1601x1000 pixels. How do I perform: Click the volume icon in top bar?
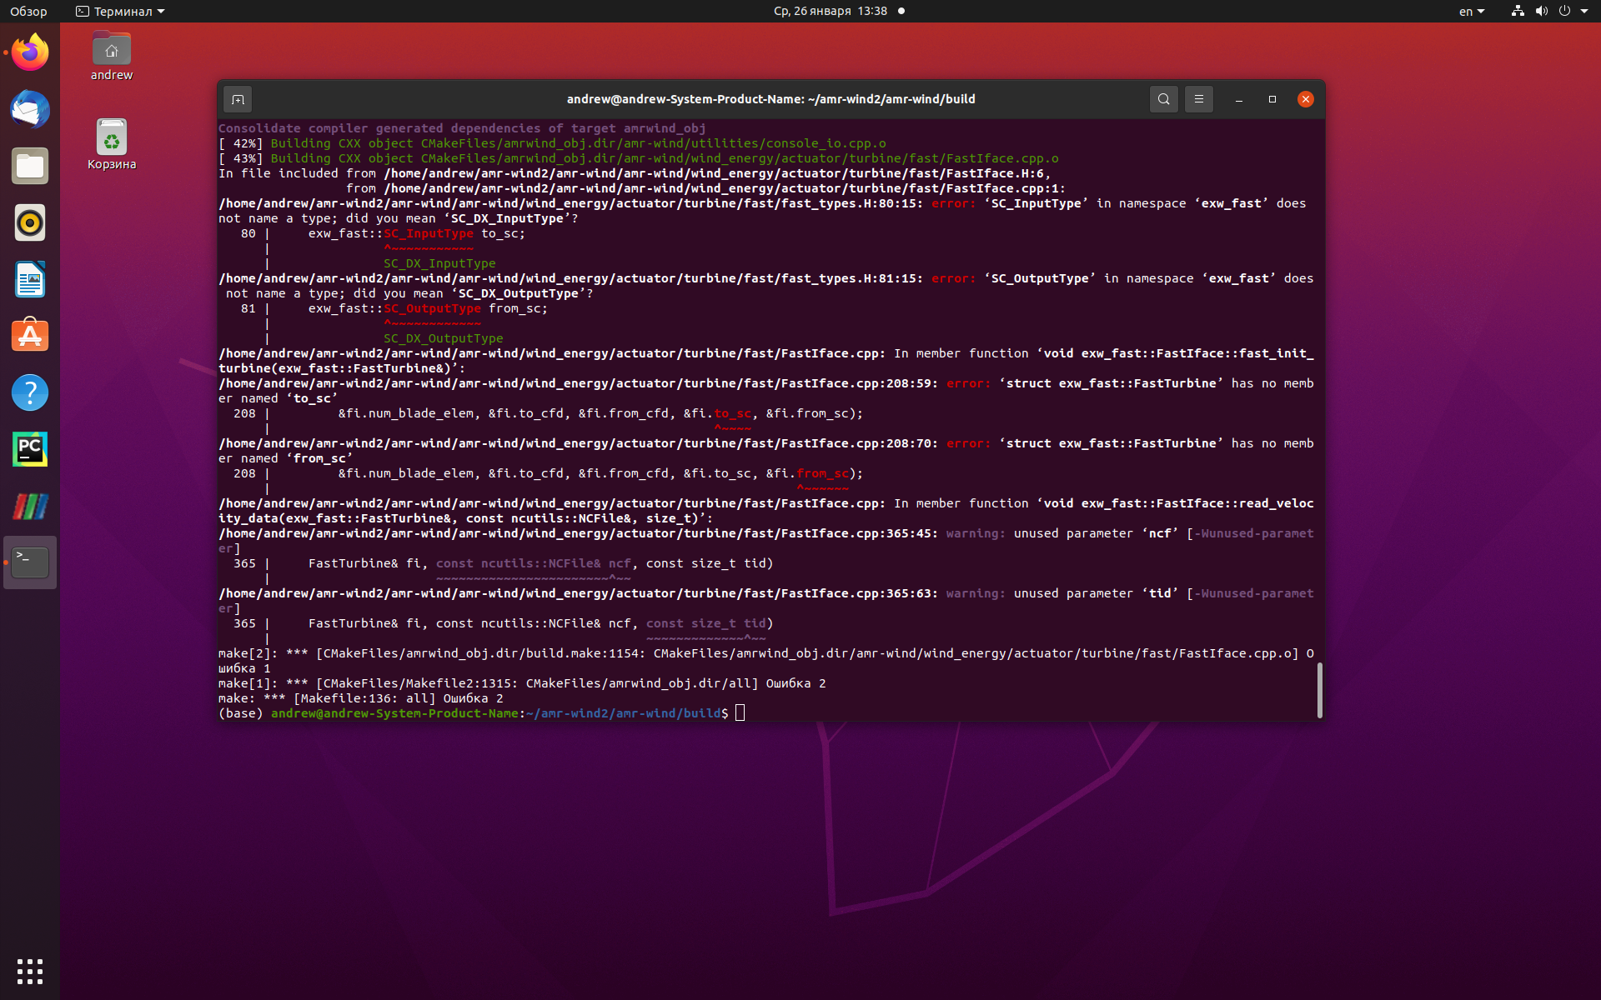(x=1541, y=11)
